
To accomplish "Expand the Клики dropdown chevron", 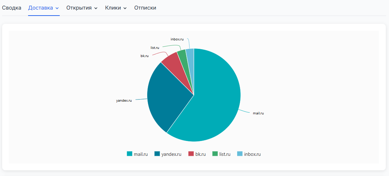I will point(125,8).
